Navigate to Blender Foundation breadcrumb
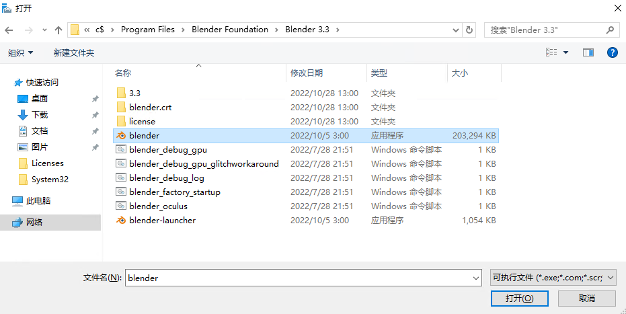The width and height of the screenshot is (626, 314). coord(230,30)
